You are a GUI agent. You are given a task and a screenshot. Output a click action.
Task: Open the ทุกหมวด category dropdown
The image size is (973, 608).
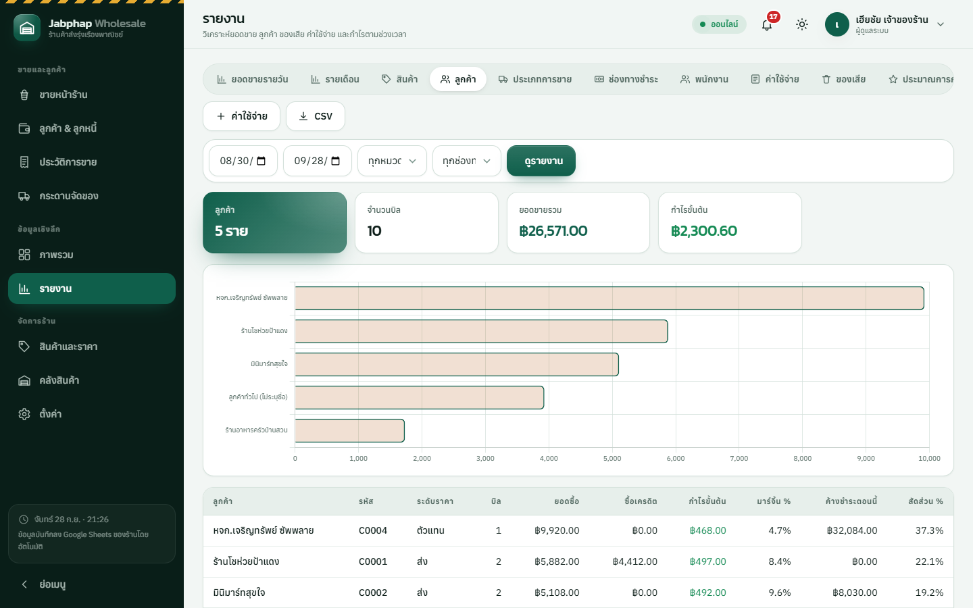tap(392, 161)
